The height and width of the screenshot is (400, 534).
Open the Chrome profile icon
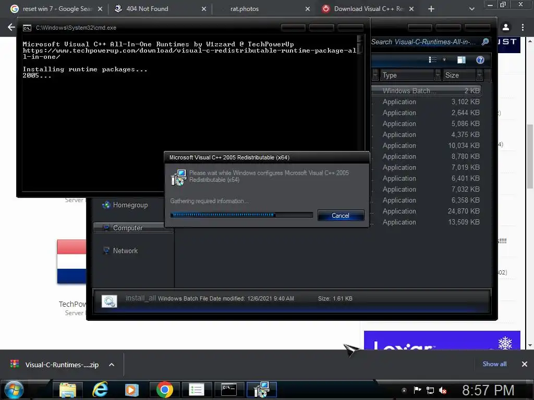(x=506, y=27)
